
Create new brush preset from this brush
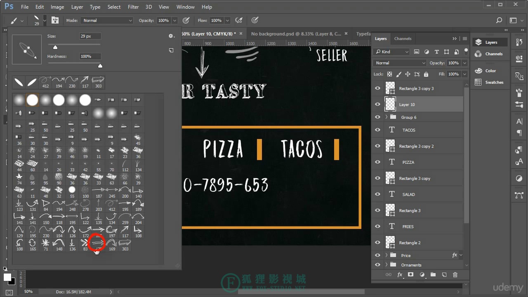171,50
